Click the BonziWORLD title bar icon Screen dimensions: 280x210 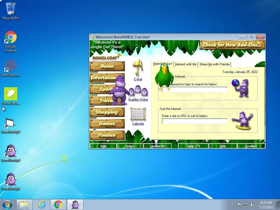[x=92, y=37]
